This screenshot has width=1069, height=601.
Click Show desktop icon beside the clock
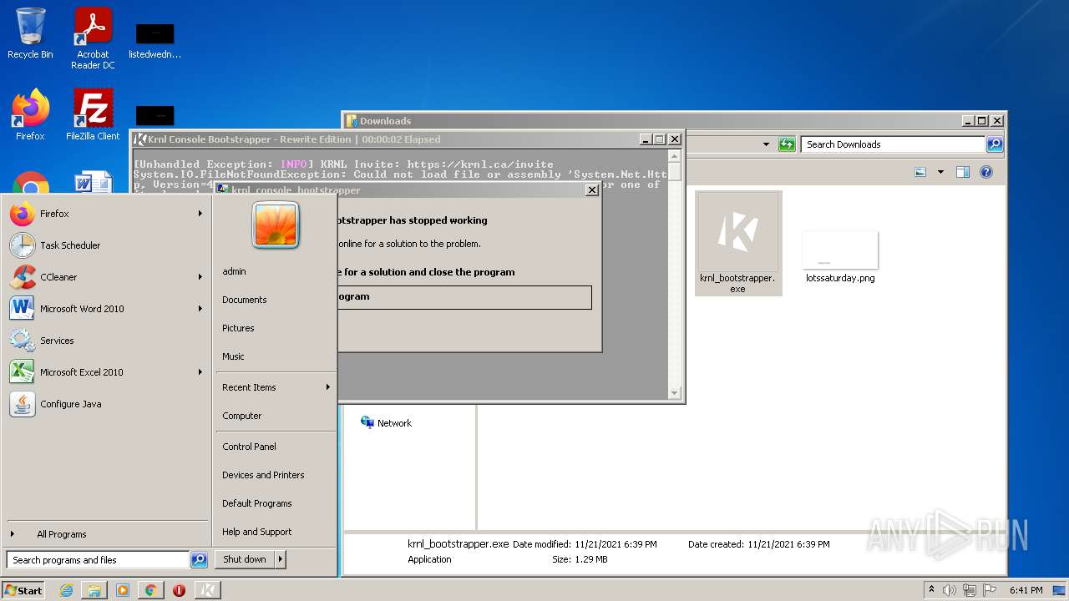coord(1060,590)
